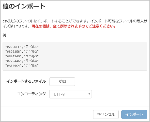Viewport: 150px width, 122px height.
Task: Select the "#8202E8","ラベル2" example line
Action: point(22,51)
